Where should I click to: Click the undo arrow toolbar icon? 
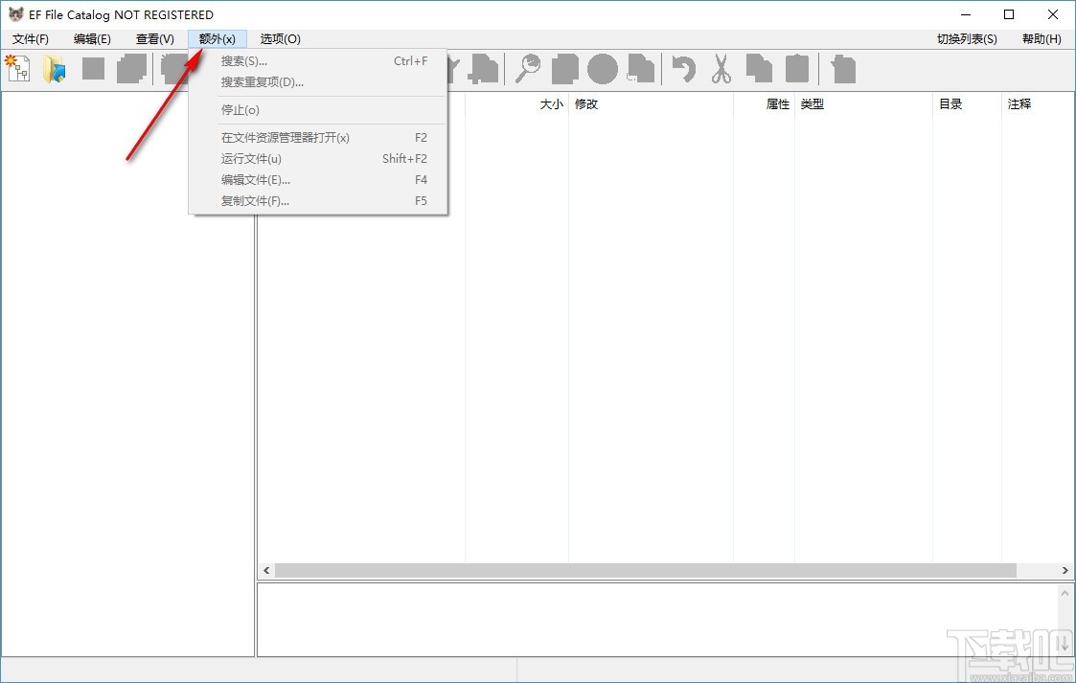(683, 68)
